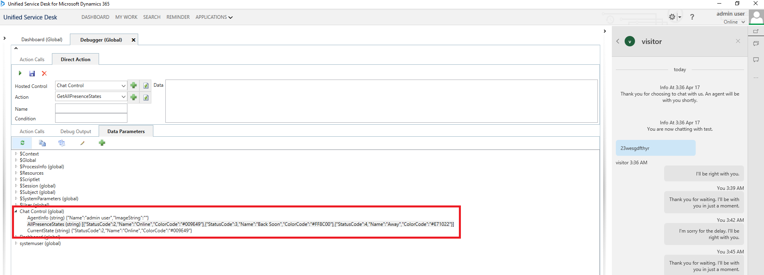The width and height of the screenshot is (764, 275).
Task: Click the admin user avatar picture
Action: point(756,18)
